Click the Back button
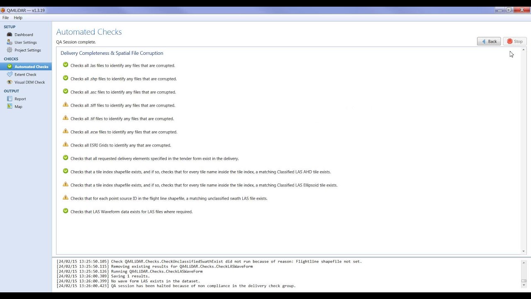This screenshot has height=299, width=531. point(489,42)
